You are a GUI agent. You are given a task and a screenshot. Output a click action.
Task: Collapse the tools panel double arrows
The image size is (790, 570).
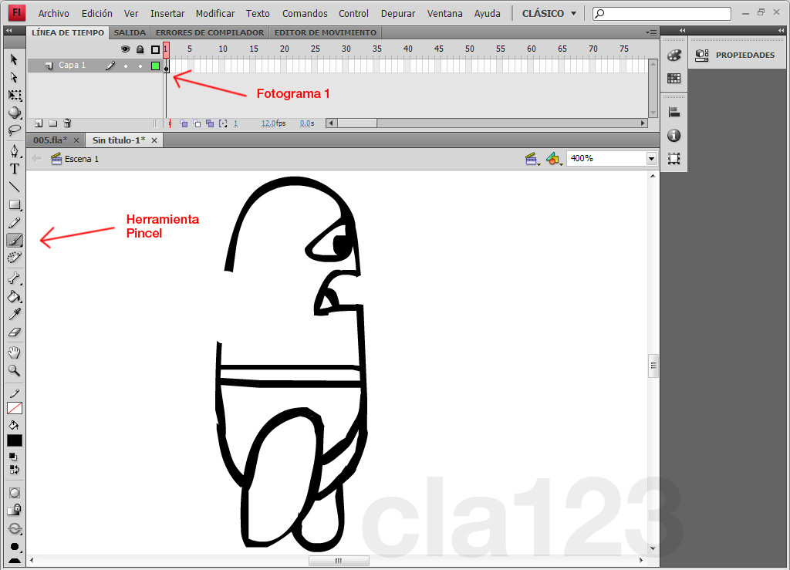pos(8,31)
